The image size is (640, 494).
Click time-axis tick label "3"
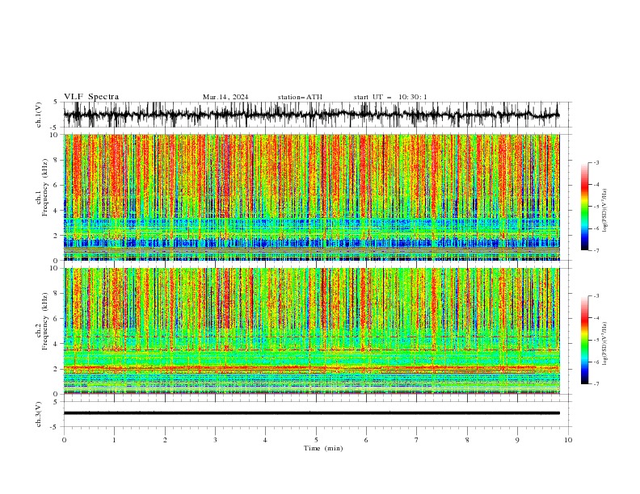pyautogui.click(x=215, y=440)
